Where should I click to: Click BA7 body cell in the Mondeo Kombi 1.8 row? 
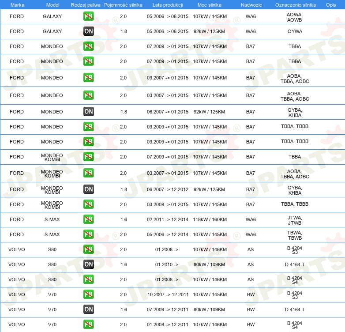pos(251,189)
